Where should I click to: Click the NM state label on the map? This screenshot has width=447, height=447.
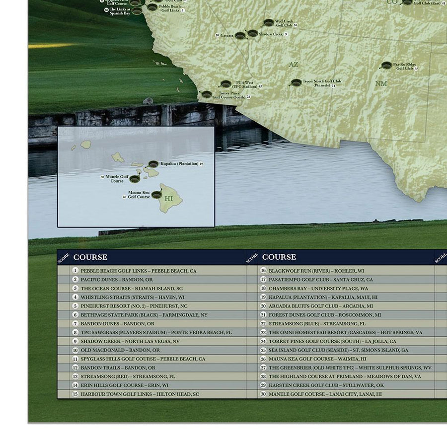point(381,84)
